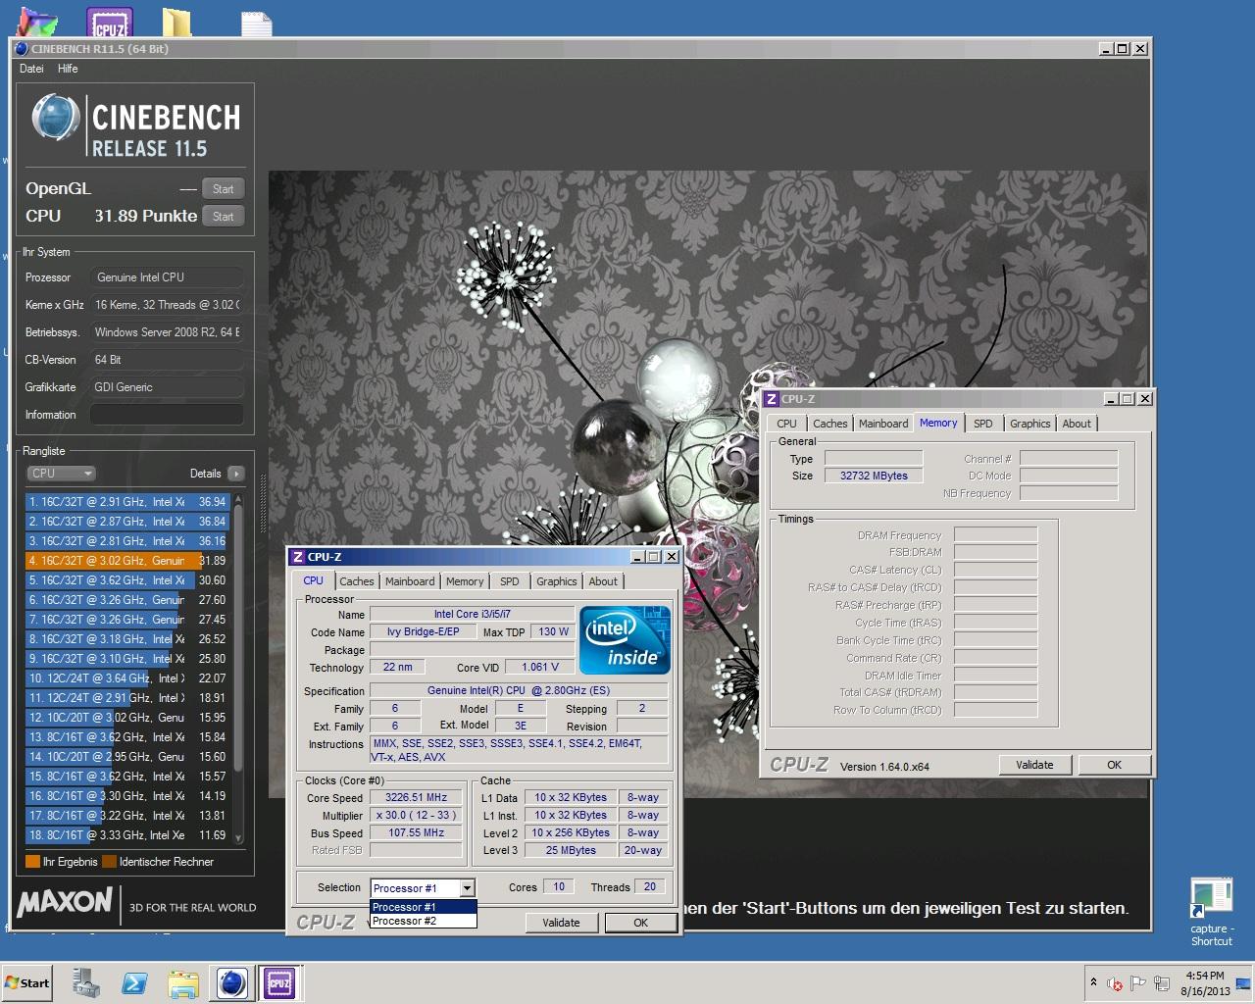
Task: Open the Datei menu
Action: point(31,69)
